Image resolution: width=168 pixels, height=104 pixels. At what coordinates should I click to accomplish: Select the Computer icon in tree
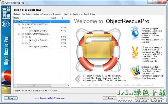(19, 21)
